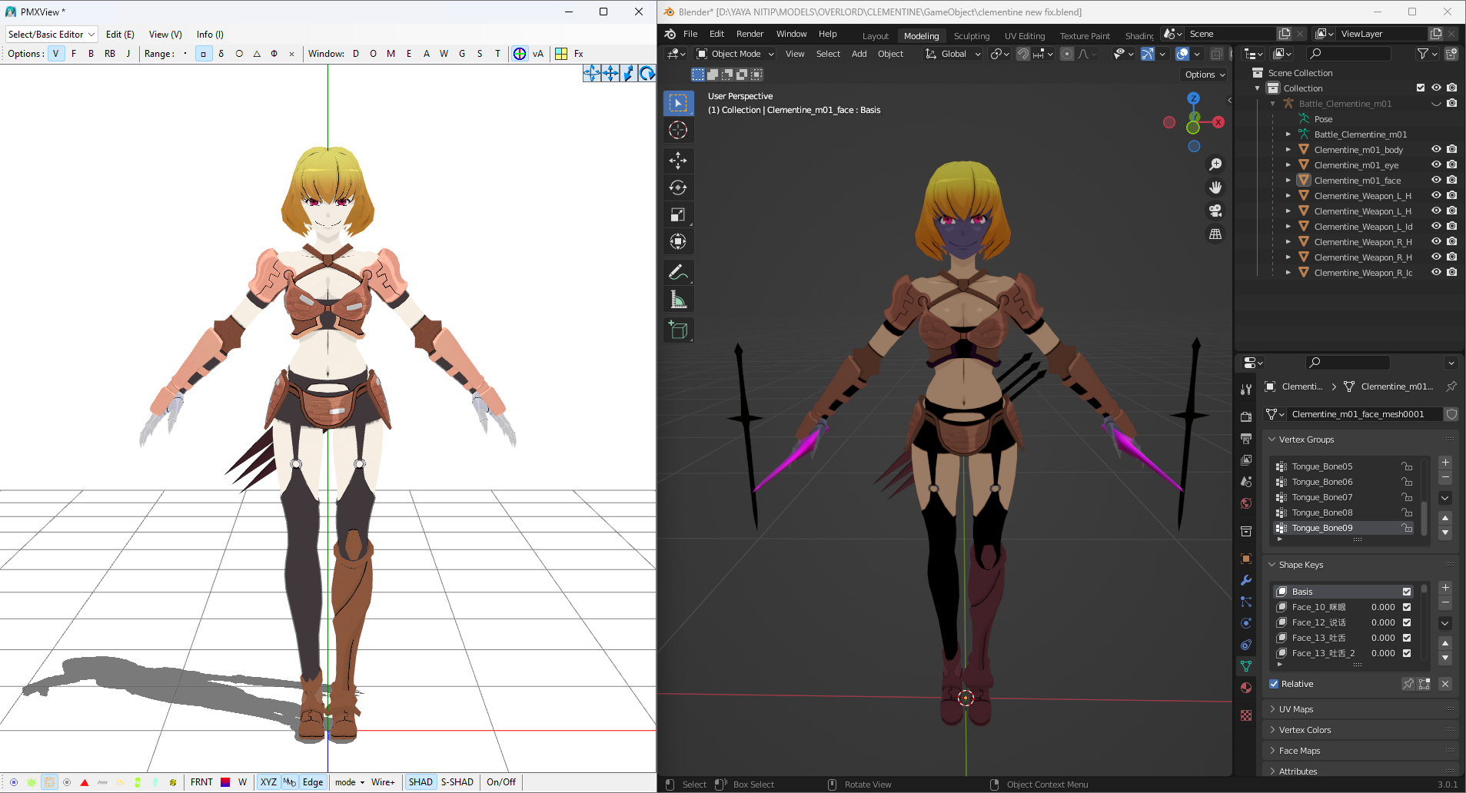Activate the Move tool in Blender
The image size is (1466, 793).
coord(678,160)
